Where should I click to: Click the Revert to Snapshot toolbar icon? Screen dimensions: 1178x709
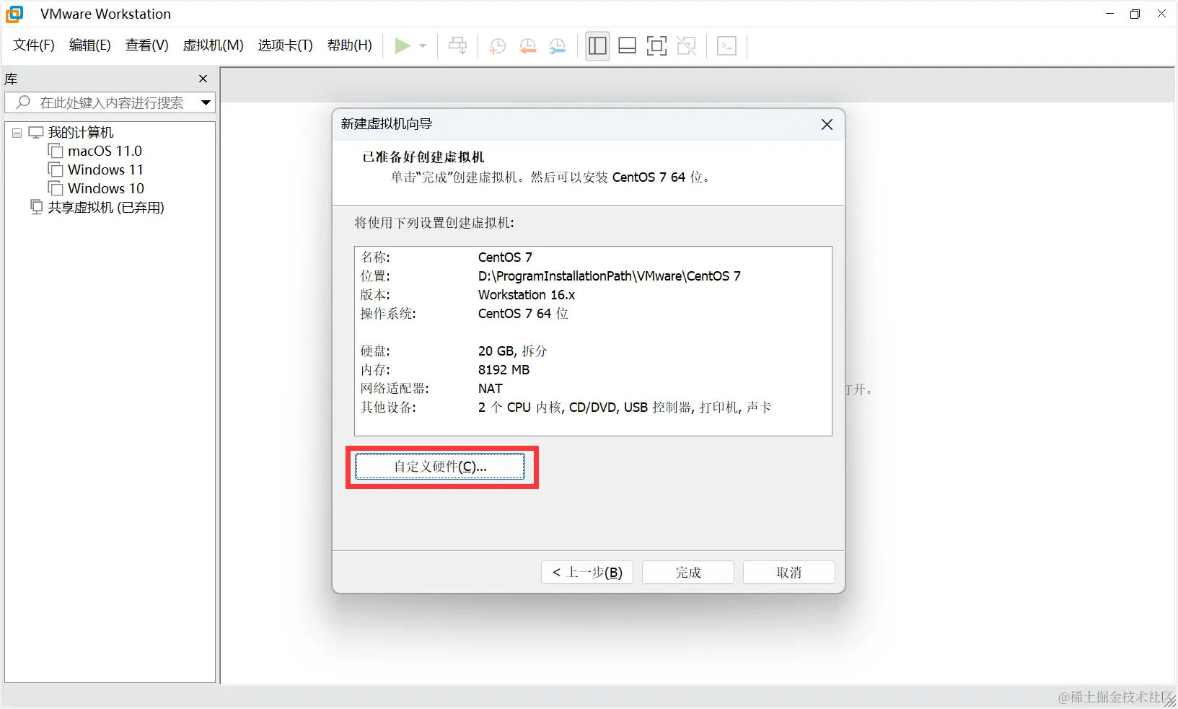click(x=528, y=46)
